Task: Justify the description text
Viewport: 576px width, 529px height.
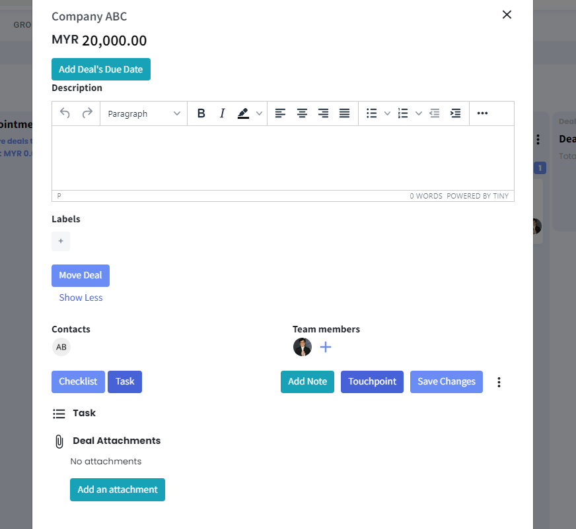Action: 344,113
